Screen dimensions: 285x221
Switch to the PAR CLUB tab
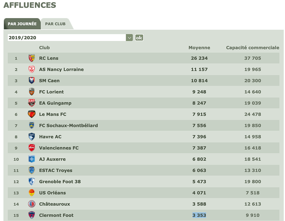[x=56, y=24]
